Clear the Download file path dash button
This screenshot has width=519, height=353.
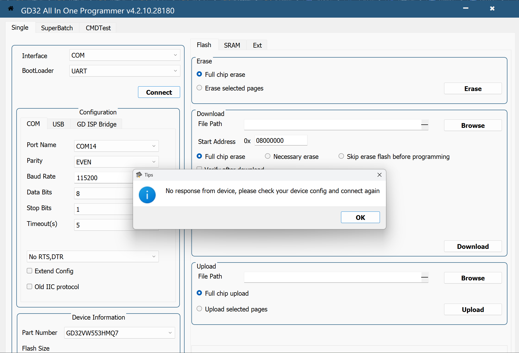(x=424, y=124)
